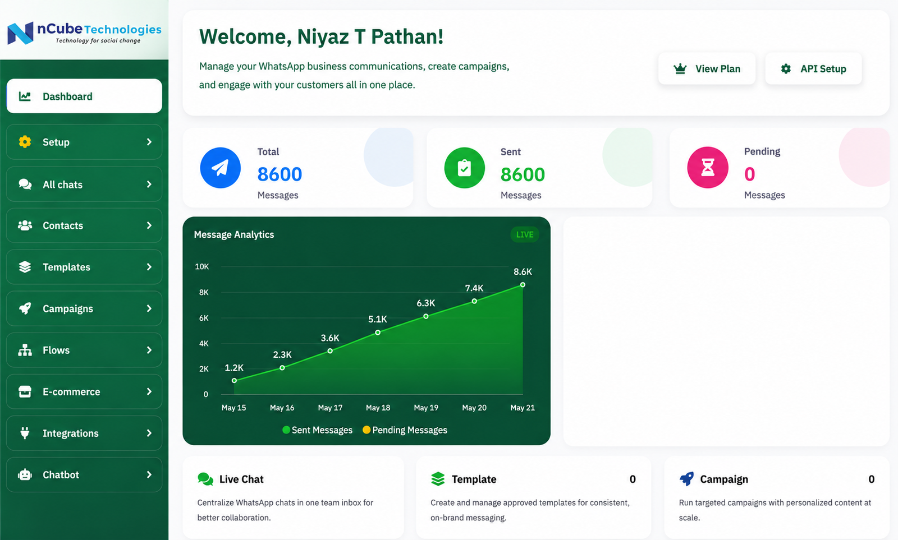Click the Flows hierarchy icon
This screenshot has width=898, height=540.
click(25, 350)
